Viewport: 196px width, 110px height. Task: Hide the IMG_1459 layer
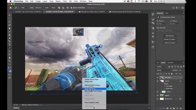click(x=157, y=78)
